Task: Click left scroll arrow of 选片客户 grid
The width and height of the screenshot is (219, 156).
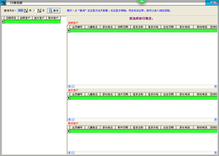Action: click(69, 120)
